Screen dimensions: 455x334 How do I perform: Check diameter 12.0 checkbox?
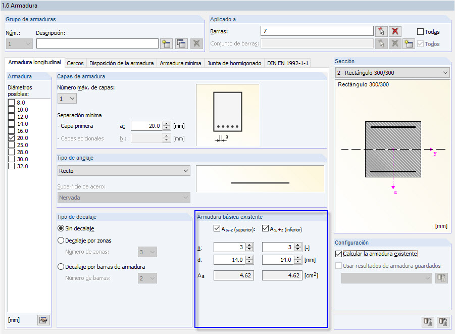(x=11, y=116)
